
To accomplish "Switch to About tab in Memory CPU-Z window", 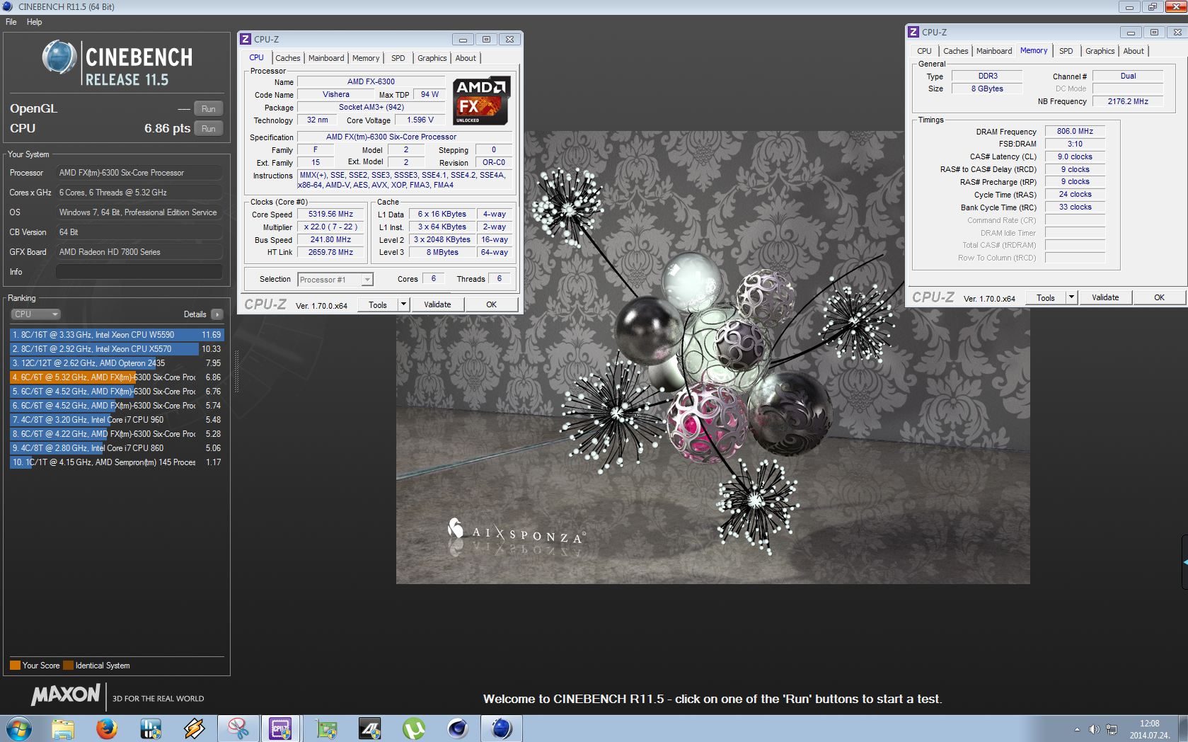I will (1134, 51).
